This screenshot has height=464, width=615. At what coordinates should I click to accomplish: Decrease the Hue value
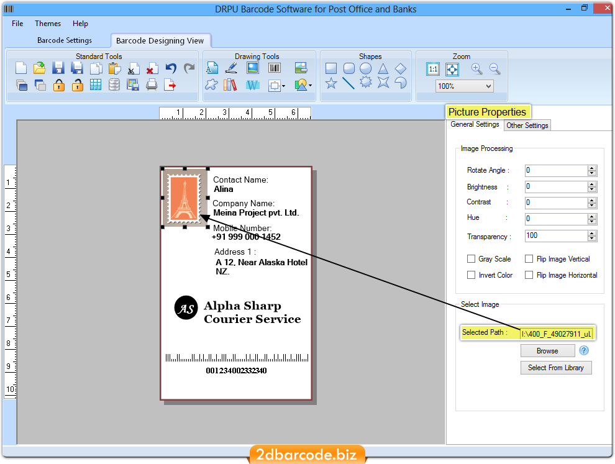592,222
